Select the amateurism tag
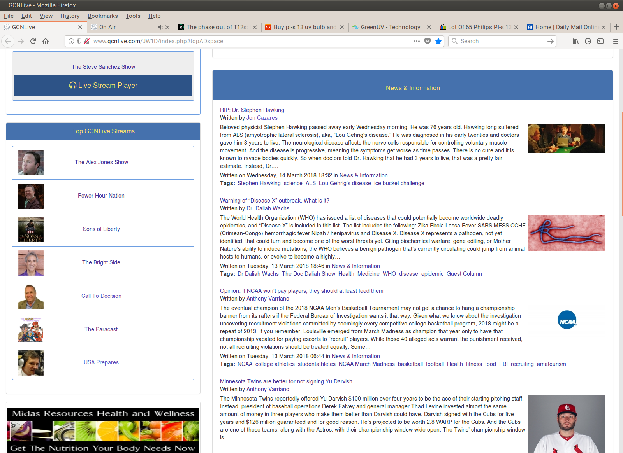The image size is (623, 453). pos(551,364)
